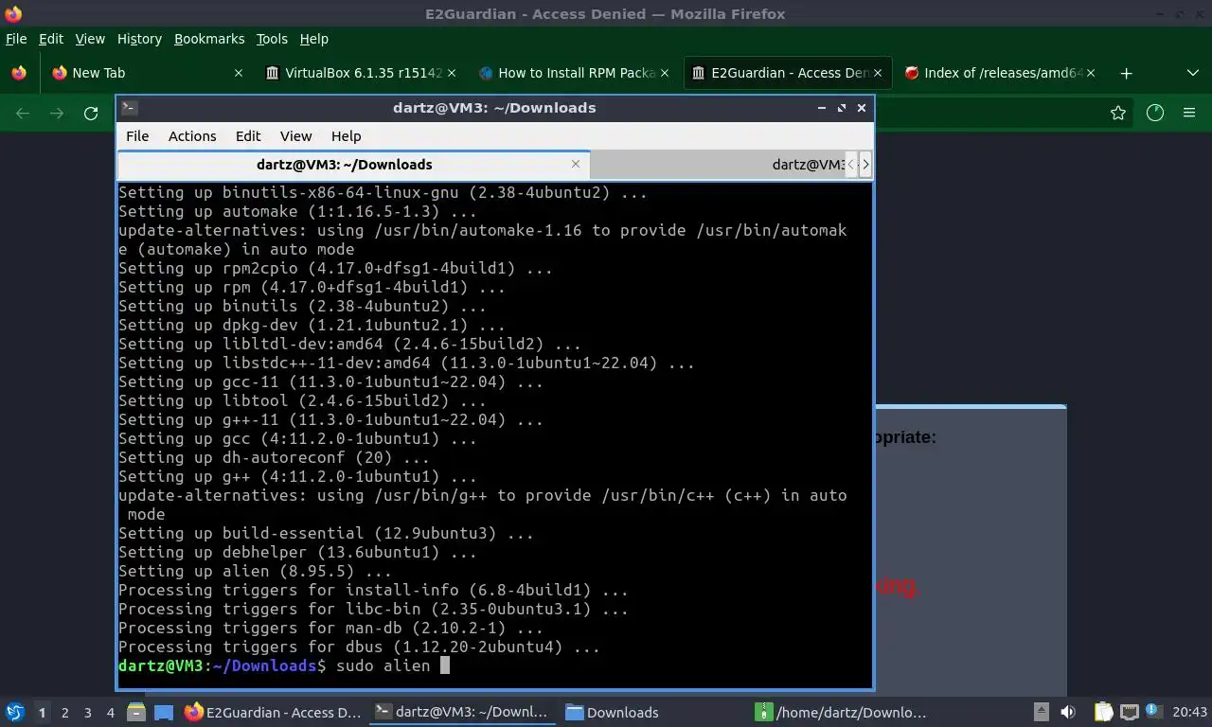1212x727 pixels.
Task: Open Firefox Help menu
Action: tap(313, 39)
